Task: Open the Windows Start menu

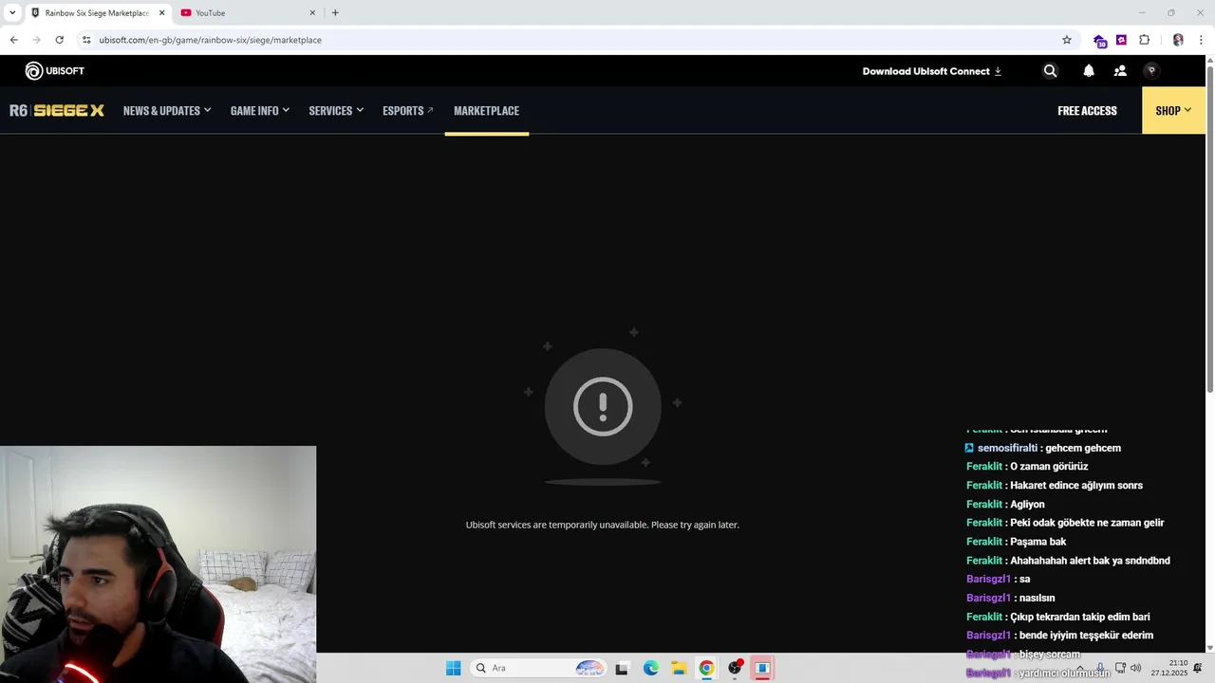Action: click(453, 668)
